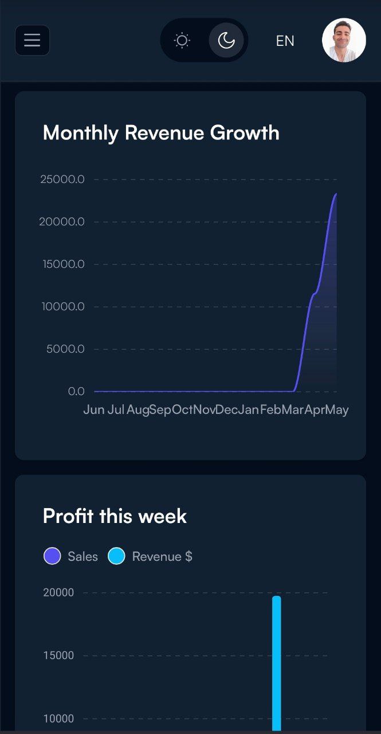381x734 pixels.
Task: Toggle the Revenue $ legend series
Action: [x=150, y=556]
